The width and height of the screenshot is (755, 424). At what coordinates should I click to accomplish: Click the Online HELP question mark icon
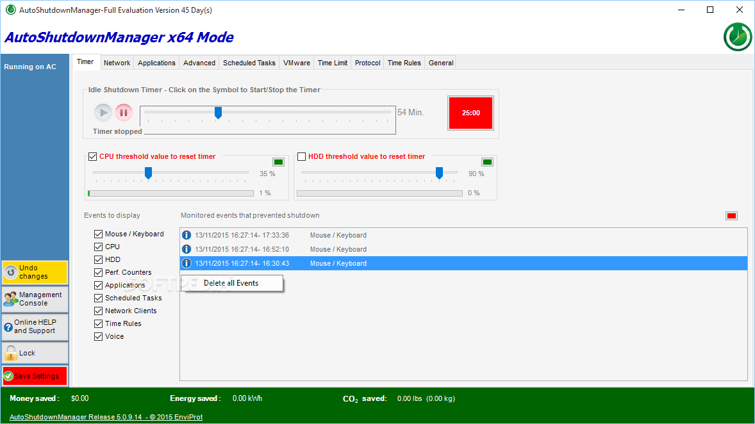coord(8,327)
